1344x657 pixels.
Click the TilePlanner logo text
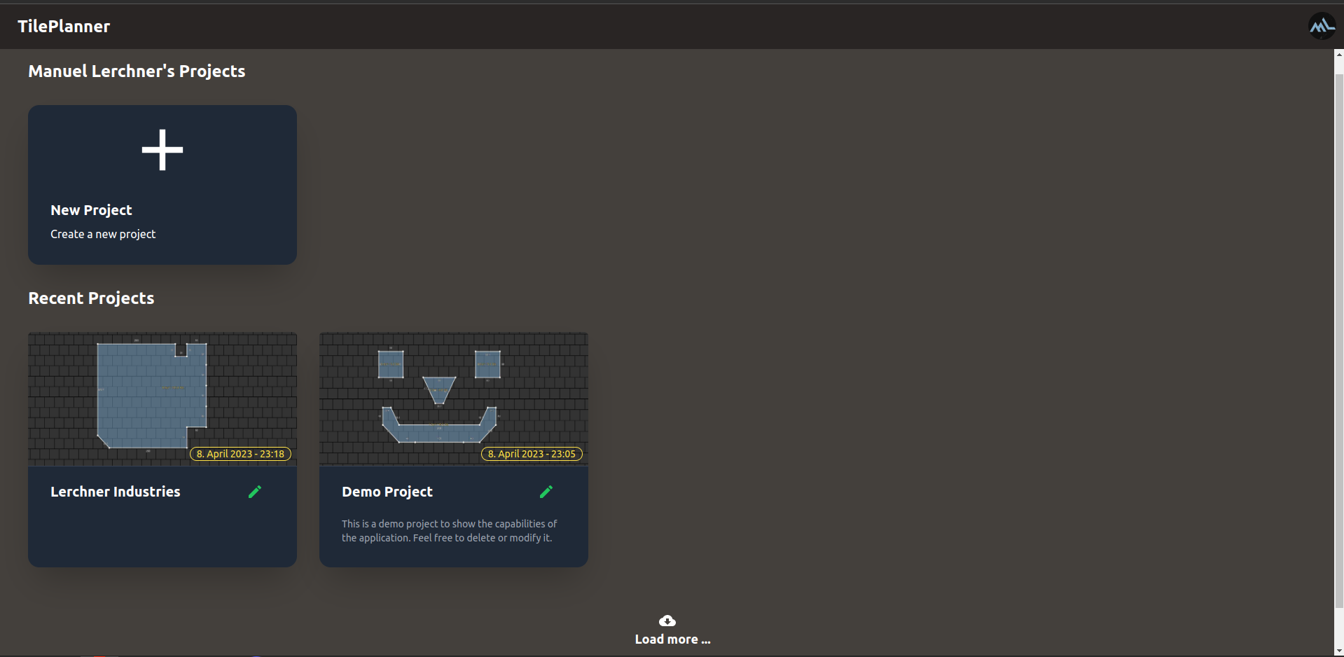(63, 26)
